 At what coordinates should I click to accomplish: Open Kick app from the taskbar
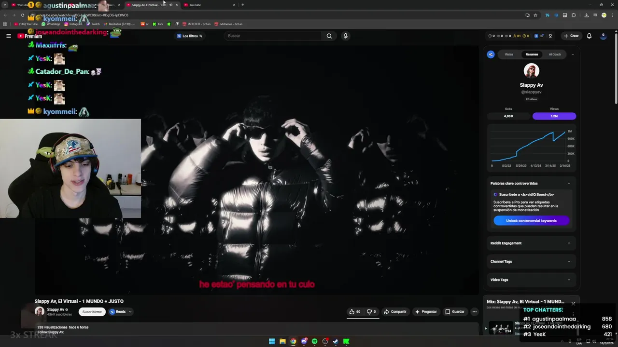click(346, 341)
